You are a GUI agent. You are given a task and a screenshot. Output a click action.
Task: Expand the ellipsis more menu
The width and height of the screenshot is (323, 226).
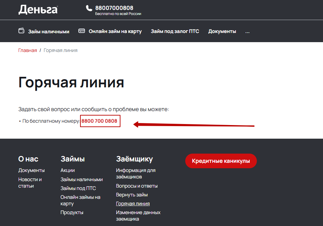pos(247,32)
